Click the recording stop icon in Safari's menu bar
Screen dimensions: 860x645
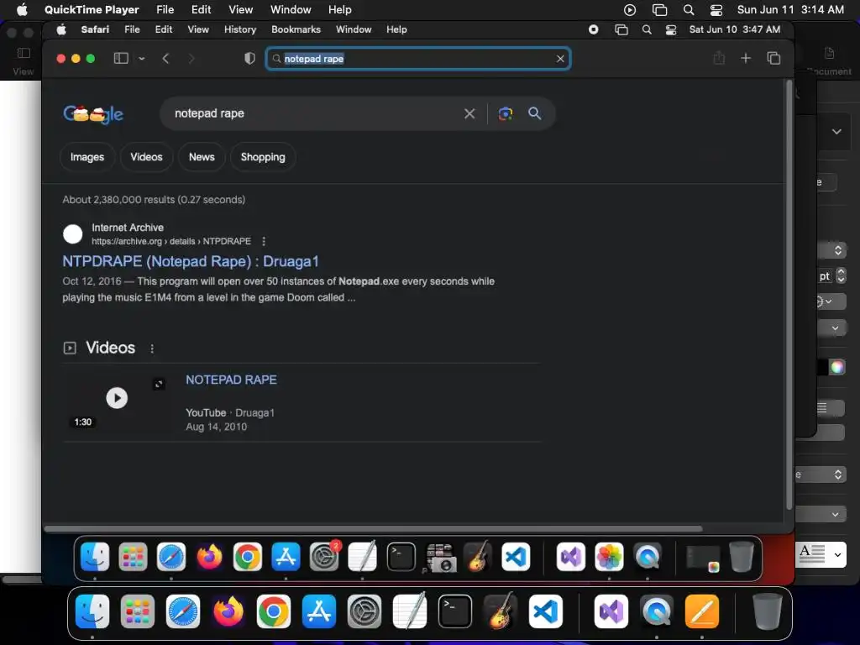(594, 29)
